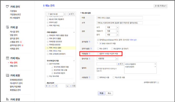Screen dimensions: 175x102
Task: Click +추가 button in 말머리 row
Action: click(x=121, y=64)
